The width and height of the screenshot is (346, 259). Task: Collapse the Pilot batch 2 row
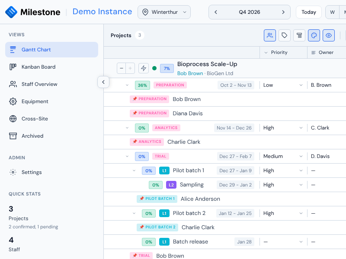point(134,213)
